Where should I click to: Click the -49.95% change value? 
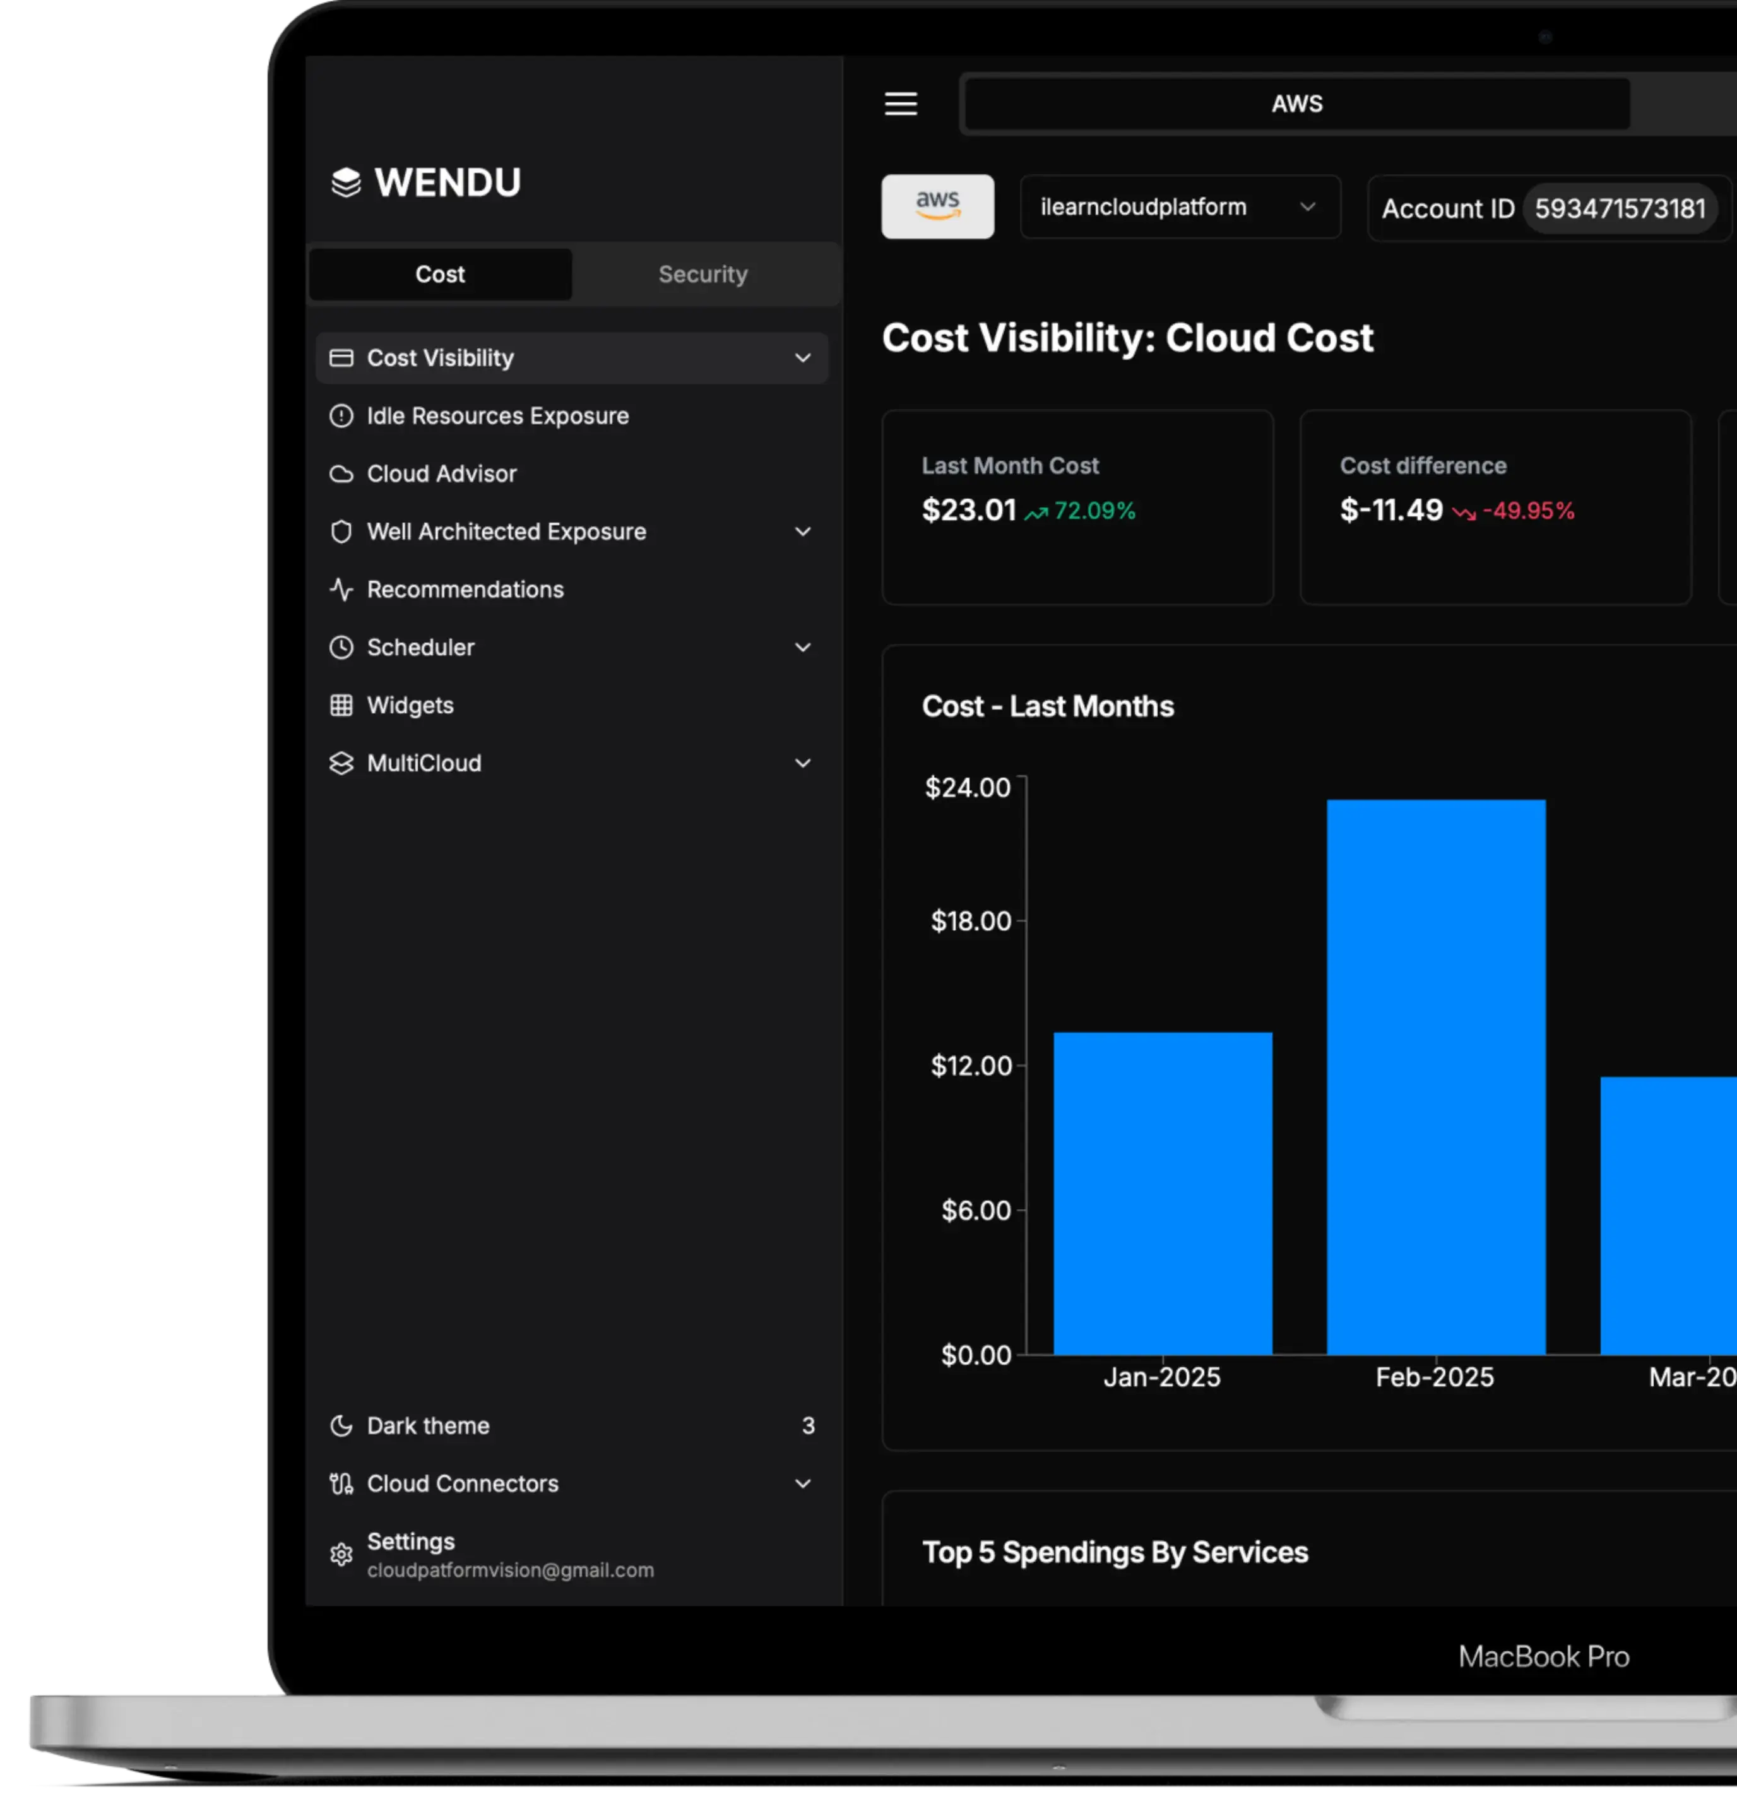(x=1528, y=511)
